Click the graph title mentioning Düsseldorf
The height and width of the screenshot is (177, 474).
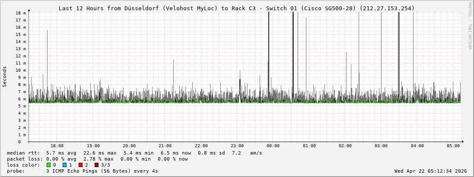pyautogui.click(x=236, y=8)
